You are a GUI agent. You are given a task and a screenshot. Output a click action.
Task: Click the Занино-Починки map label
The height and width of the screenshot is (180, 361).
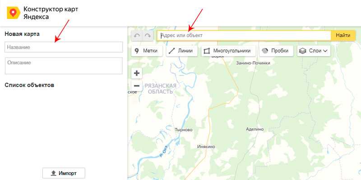click(253, 63)
